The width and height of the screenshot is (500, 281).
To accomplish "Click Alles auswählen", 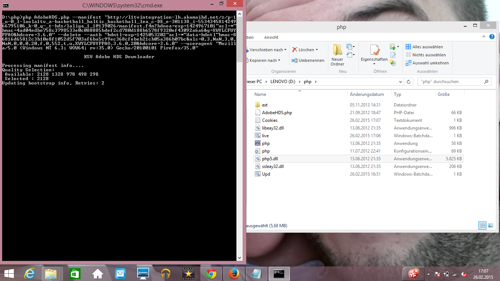I will (424, 47).
